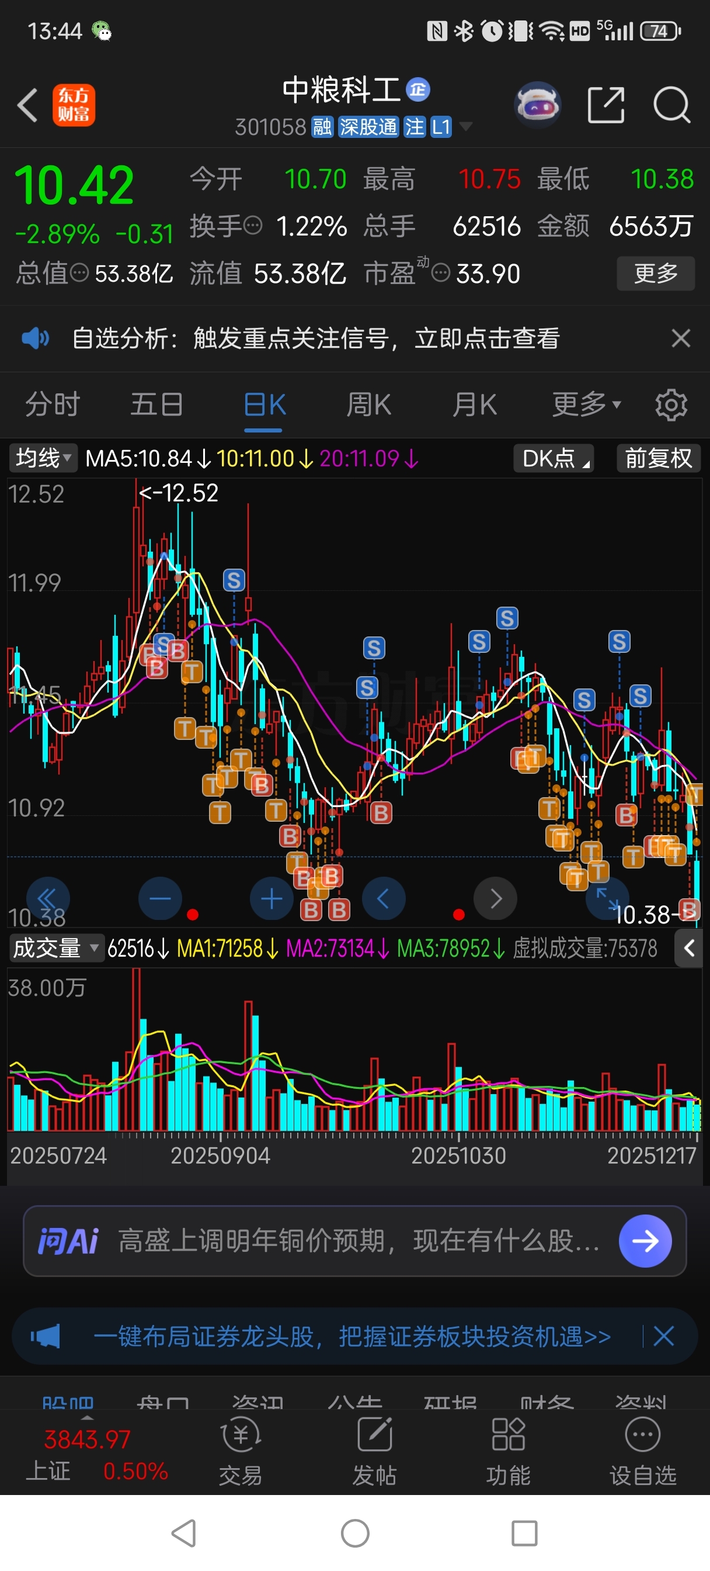Tap the 市盈 info circle icon

point(441,272)
